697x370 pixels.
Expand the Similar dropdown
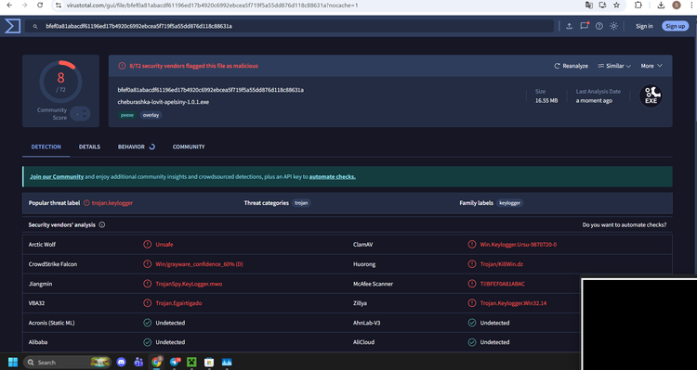[614, 66]
